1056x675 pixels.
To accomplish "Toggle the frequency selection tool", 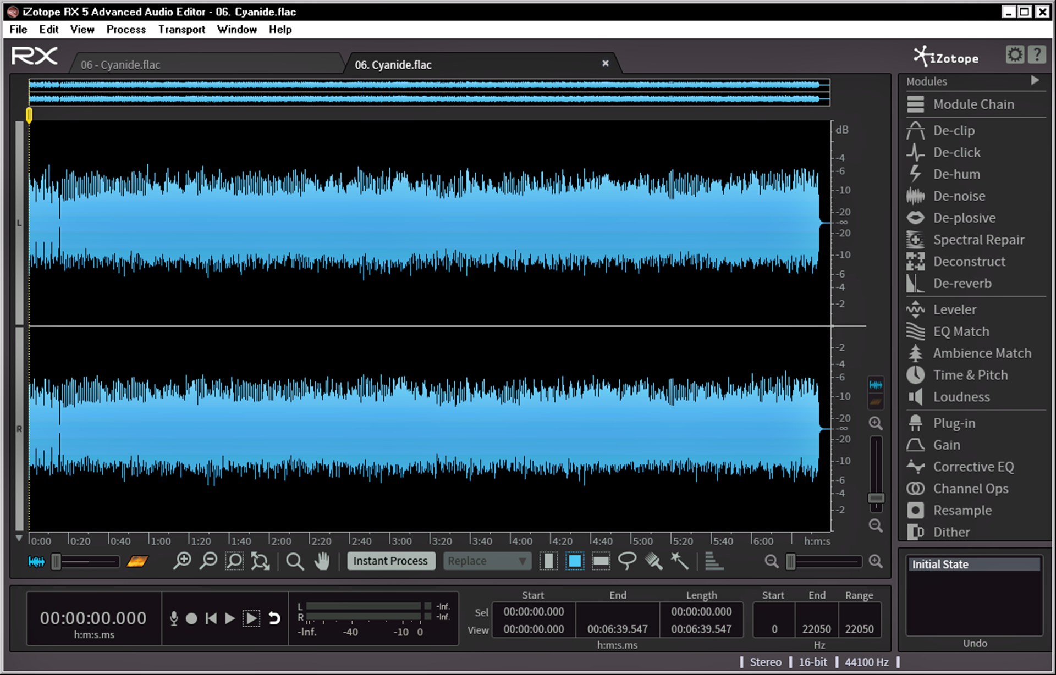I will 601,561.
